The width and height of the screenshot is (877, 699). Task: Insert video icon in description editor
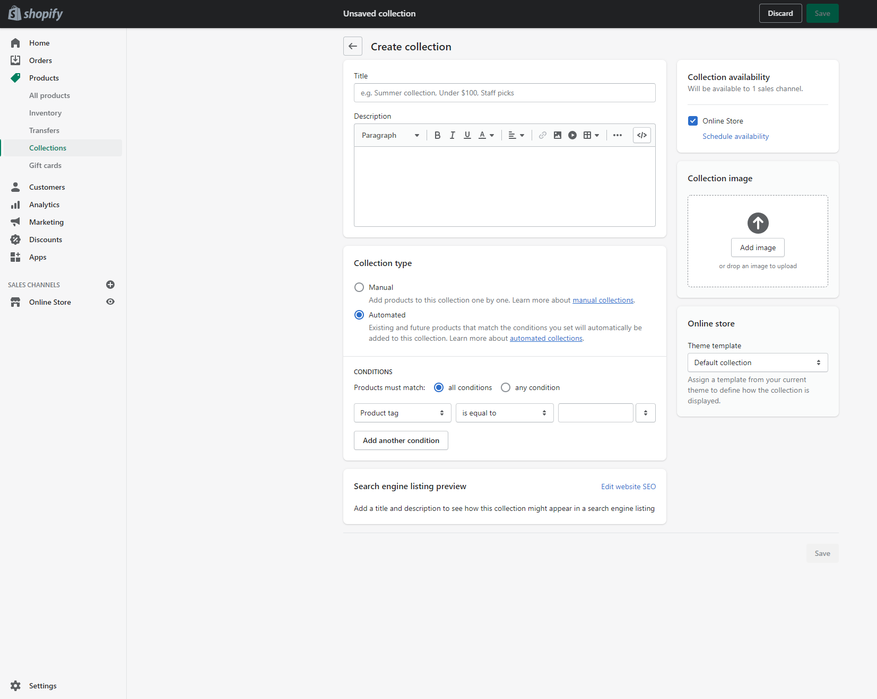[572, 135]
